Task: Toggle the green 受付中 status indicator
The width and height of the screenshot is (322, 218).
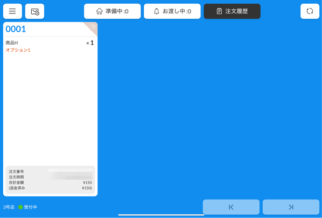Action: coord(20,207)
